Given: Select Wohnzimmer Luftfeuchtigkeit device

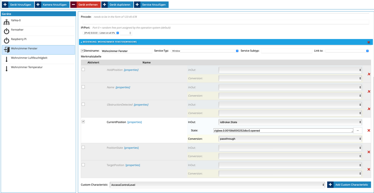Looking at the screenshot, I should 38,59.
